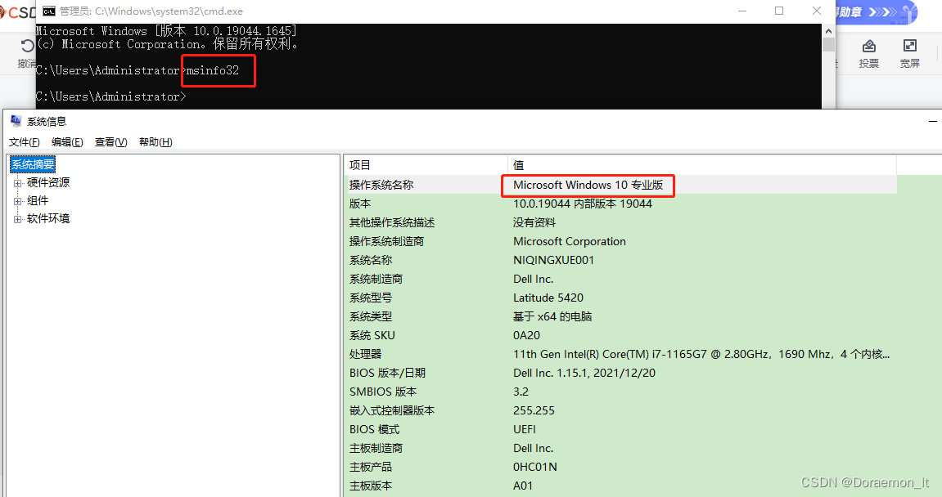Click the msinfo32 command text in cmd
The height and width of the screenshot is (497, 942).
pos(213,70)
